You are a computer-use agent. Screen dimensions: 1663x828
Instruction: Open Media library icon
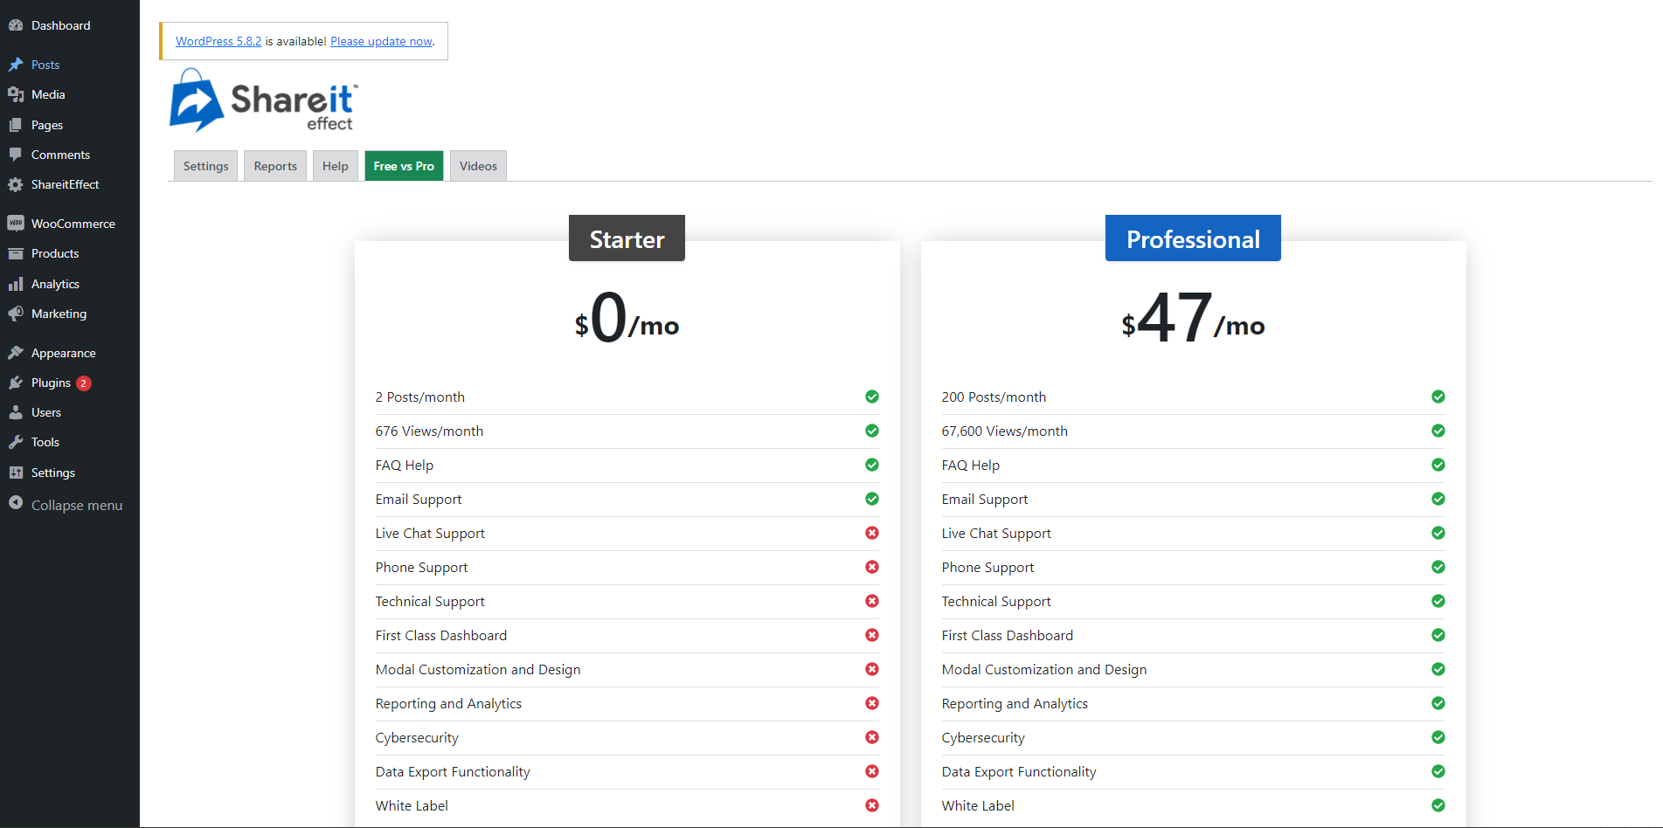click(16, 94)
